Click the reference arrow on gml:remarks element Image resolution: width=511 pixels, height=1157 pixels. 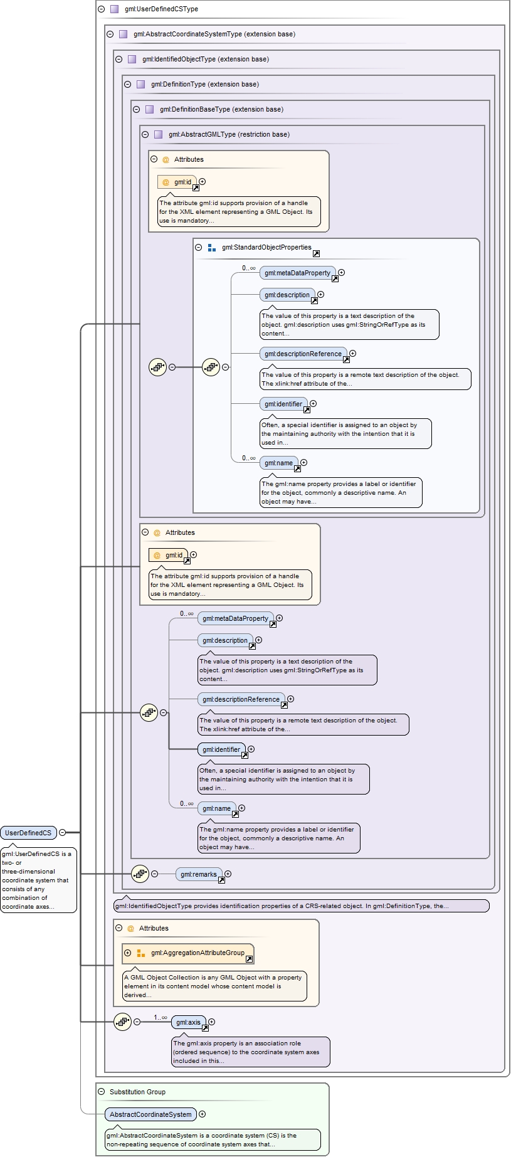pos(221,880)
